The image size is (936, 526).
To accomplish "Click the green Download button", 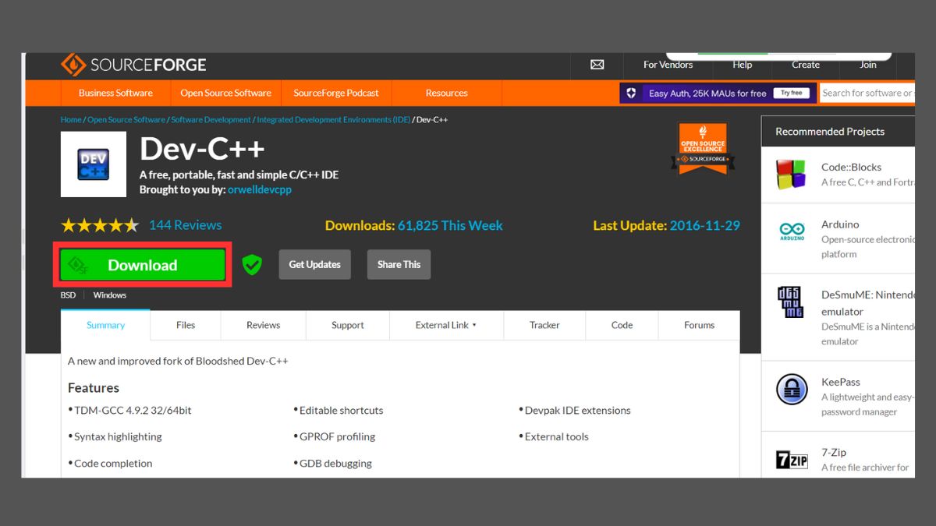I will pyautogui.click(x=141, y=264).
